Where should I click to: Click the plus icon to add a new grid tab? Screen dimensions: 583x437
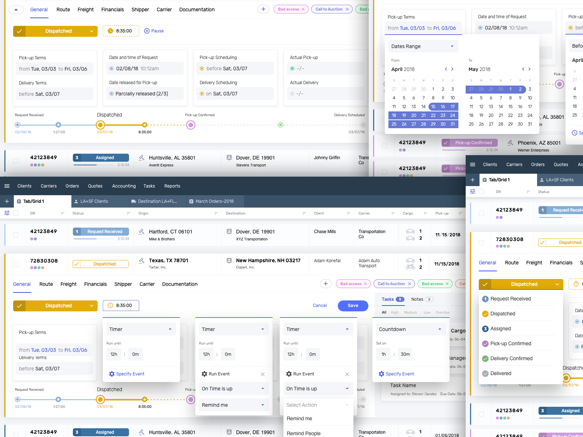tap(7, 201)
